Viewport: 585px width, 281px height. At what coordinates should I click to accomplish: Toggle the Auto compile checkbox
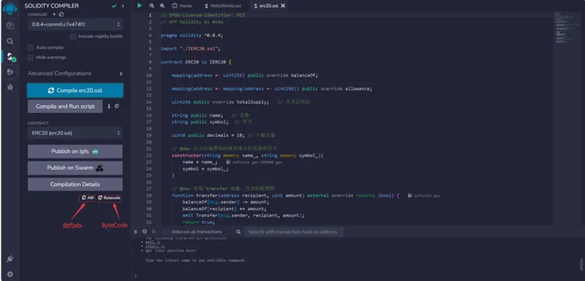[31, 47]
